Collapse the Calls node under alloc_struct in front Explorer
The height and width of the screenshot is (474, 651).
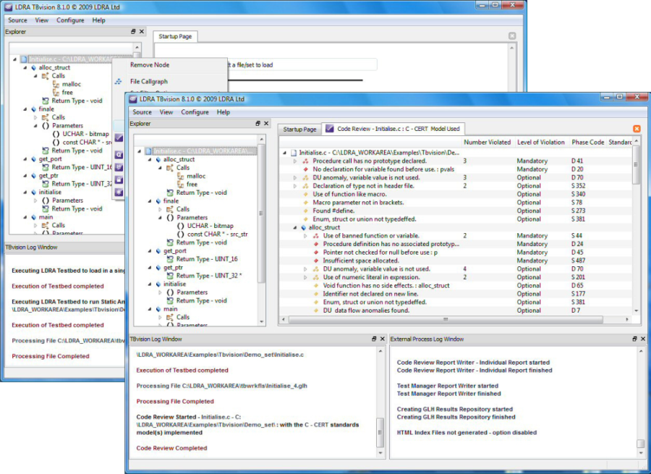pyautogui.click(x=160, y=168)
